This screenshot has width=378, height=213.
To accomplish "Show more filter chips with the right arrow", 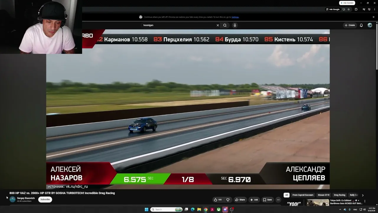I will click(363, 195).
